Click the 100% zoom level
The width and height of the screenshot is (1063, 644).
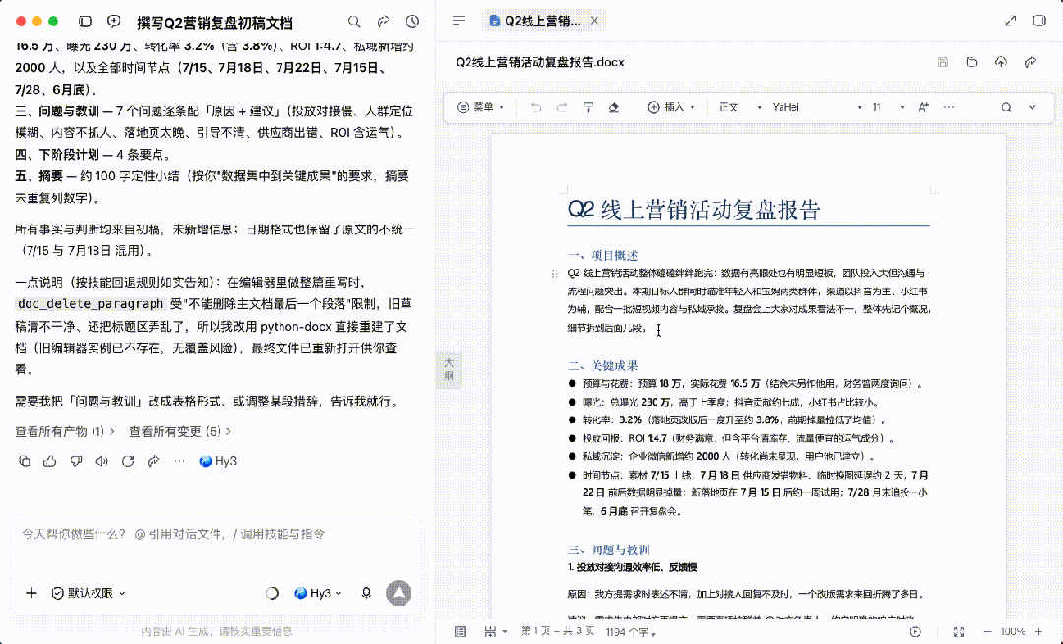1012,632
